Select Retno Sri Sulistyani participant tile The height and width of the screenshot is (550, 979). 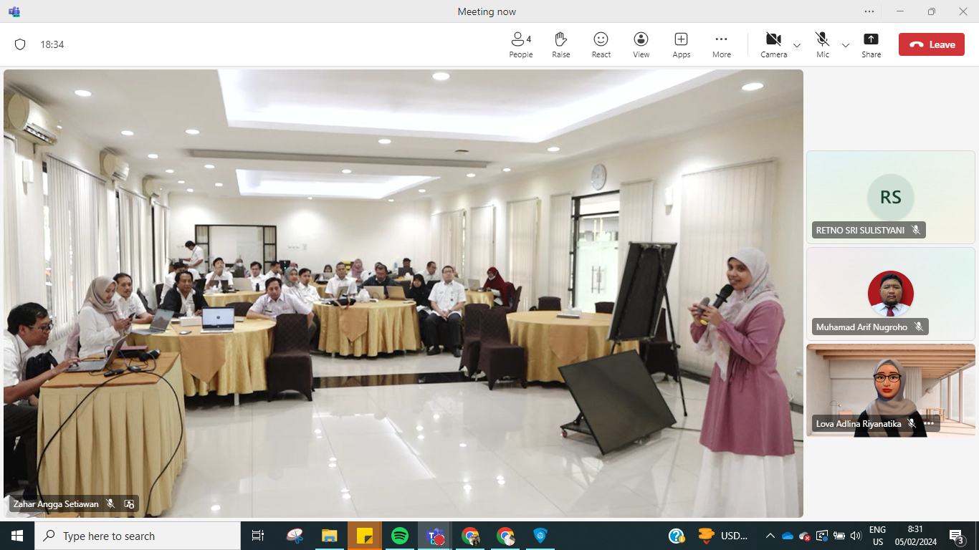tap(890, 197)
